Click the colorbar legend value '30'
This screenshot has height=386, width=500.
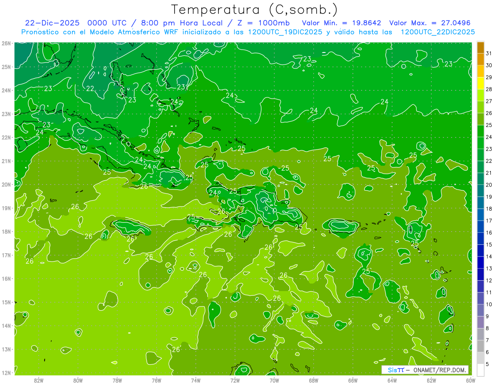(489, 65)
